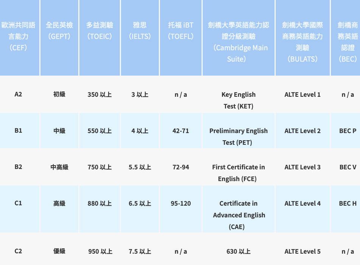Click the 3 以上 IELTS cell

tap(140, 95)
